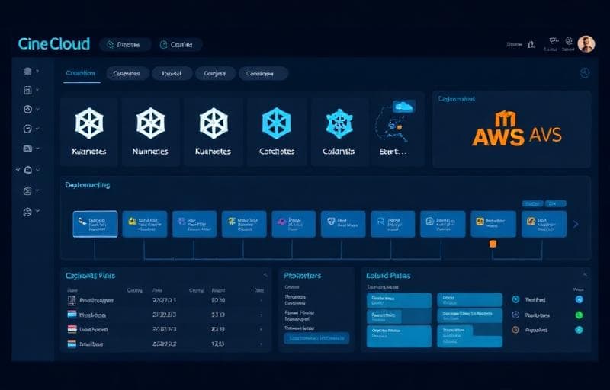Open the top-left blue tile in right panel

click(399, 300)
